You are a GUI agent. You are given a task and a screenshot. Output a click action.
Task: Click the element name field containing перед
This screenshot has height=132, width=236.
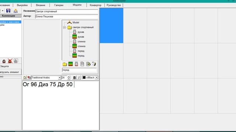point(79,70)
